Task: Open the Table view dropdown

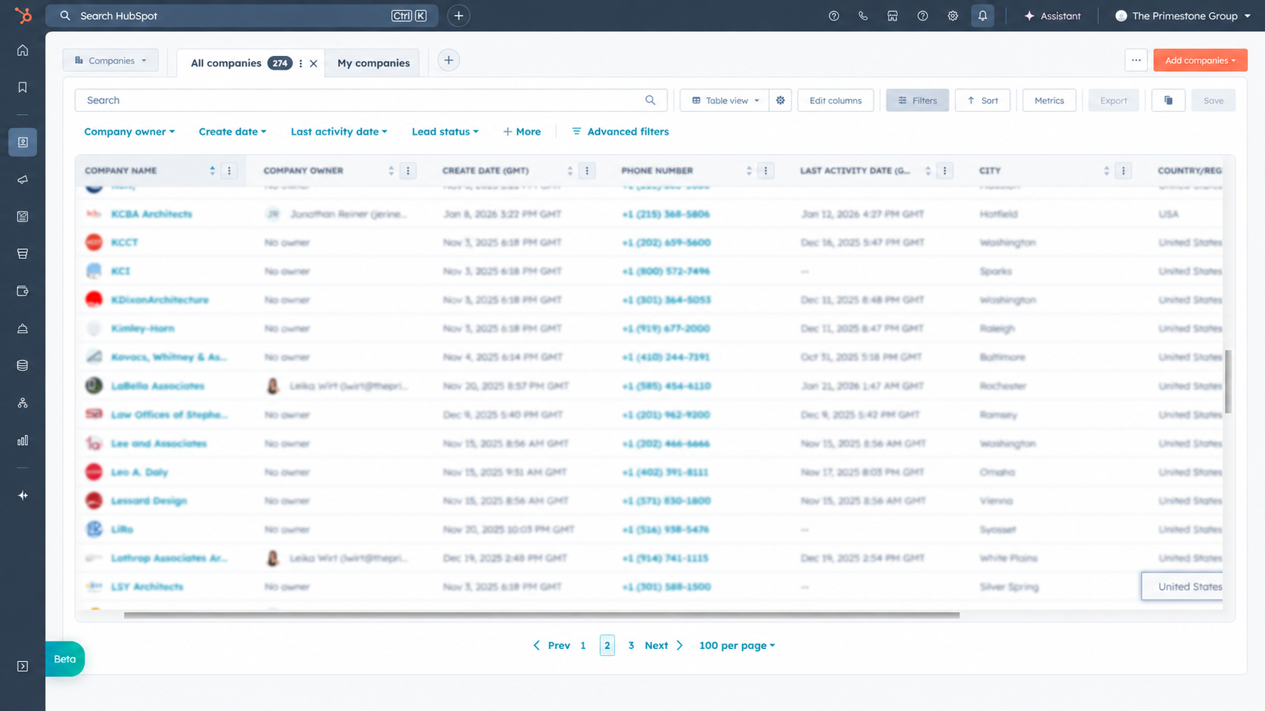Action: tap(725, 100)
